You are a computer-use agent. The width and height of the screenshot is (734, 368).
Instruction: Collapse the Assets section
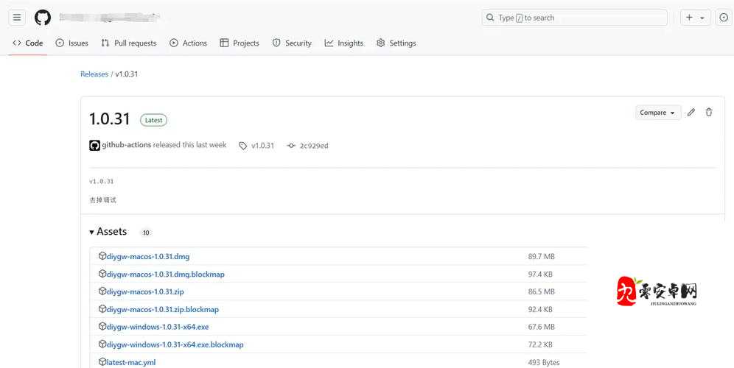coord(108,232)
